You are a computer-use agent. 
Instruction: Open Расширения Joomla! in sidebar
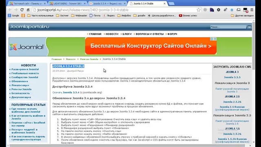25,69
